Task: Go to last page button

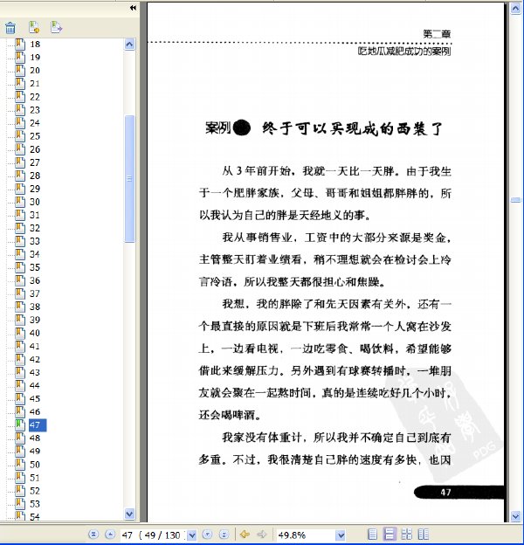Action: pos(224,535)
